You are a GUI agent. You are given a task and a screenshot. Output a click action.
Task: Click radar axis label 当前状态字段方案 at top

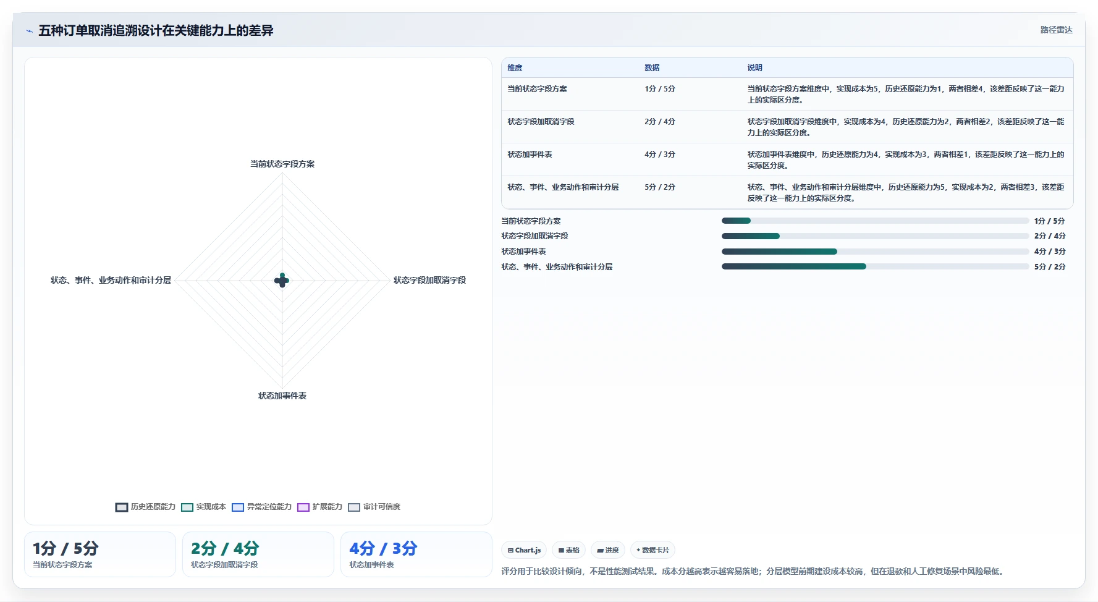point(282,164)
